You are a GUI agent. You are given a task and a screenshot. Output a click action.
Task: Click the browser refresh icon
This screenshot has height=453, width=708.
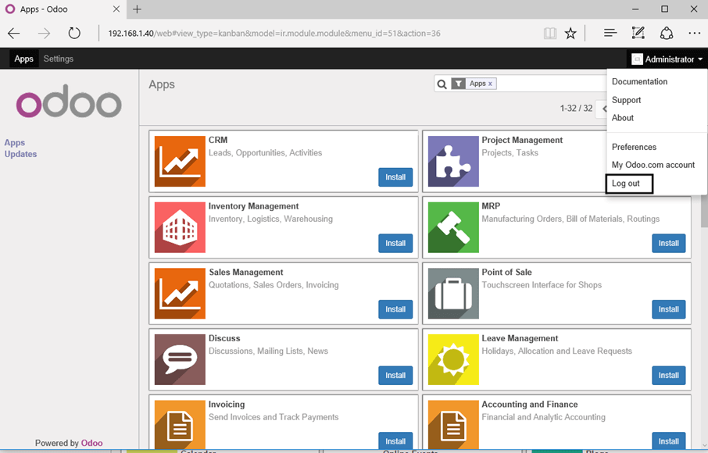[74, 34]
